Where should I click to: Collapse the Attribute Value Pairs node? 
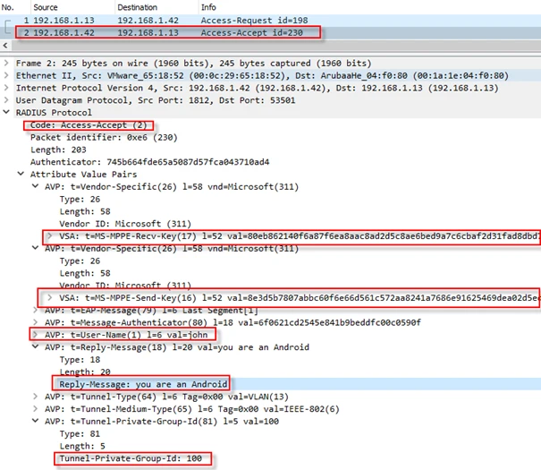tap(22, 175)
